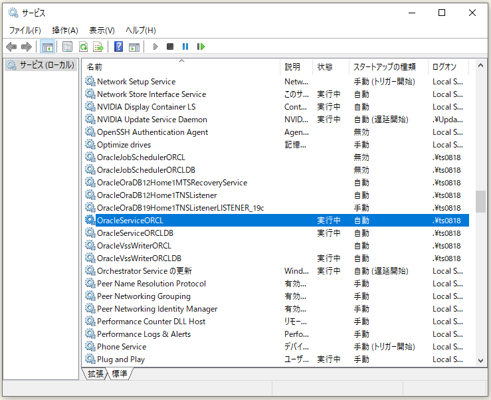Image resolution: width=491 pixels, height=400 pixels.
Task: Open the Properties toolbar icon
Action: pos(67,47)
